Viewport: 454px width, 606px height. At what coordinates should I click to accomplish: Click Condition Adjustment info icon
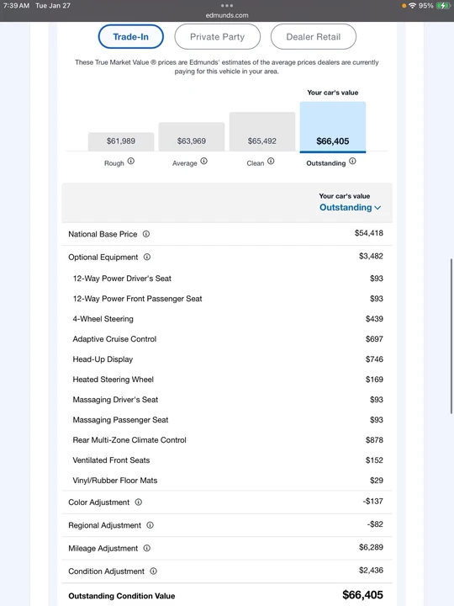[x=153, y=571]
